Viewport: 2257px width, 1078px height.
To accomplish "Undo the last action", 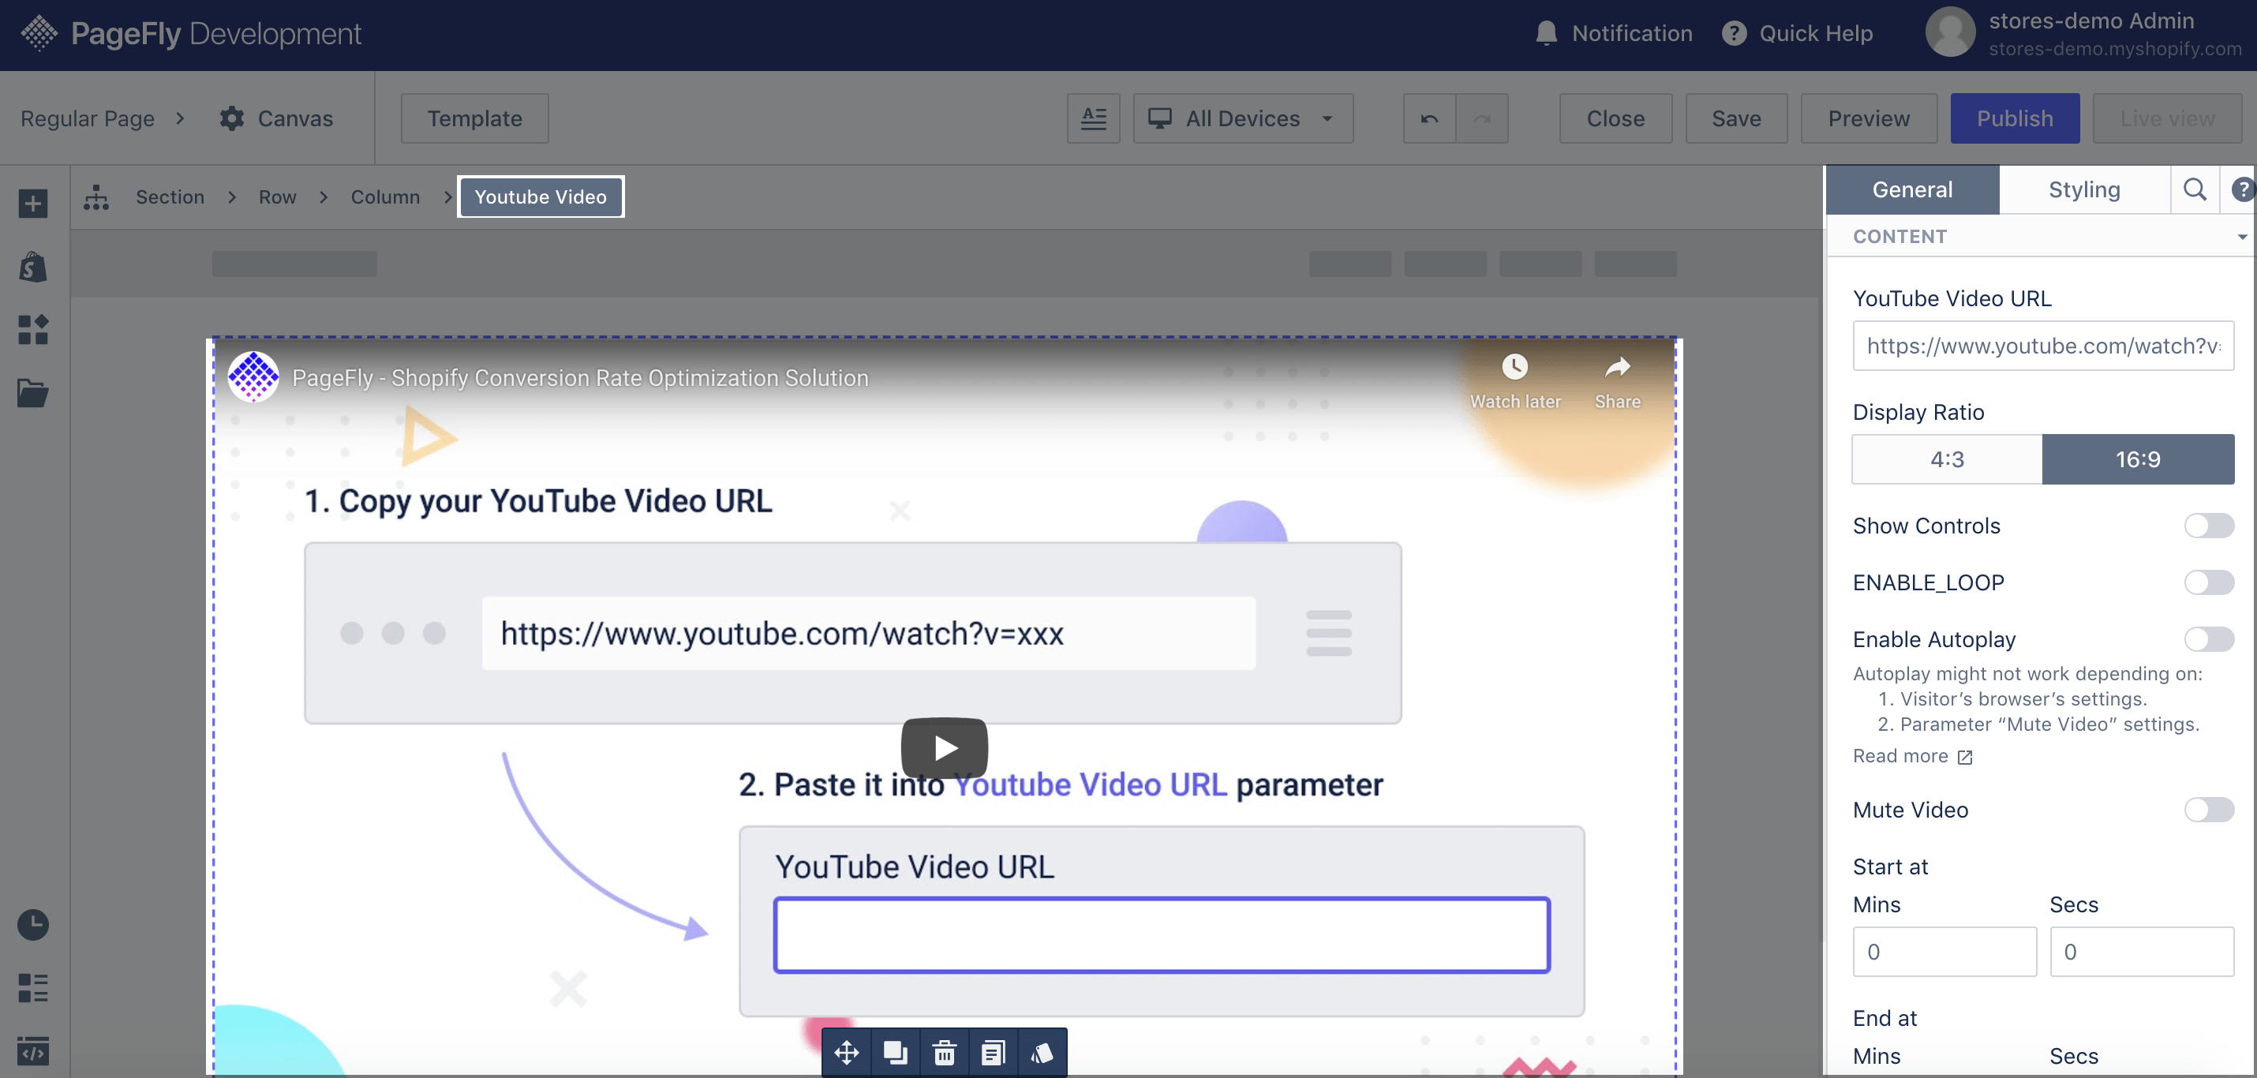I will pos(1429,118).
